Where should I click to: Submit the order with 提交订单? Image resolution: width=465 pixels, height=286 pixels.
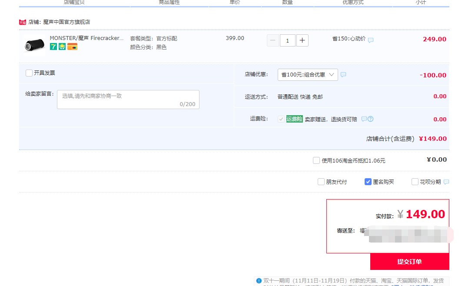(409, 262)
